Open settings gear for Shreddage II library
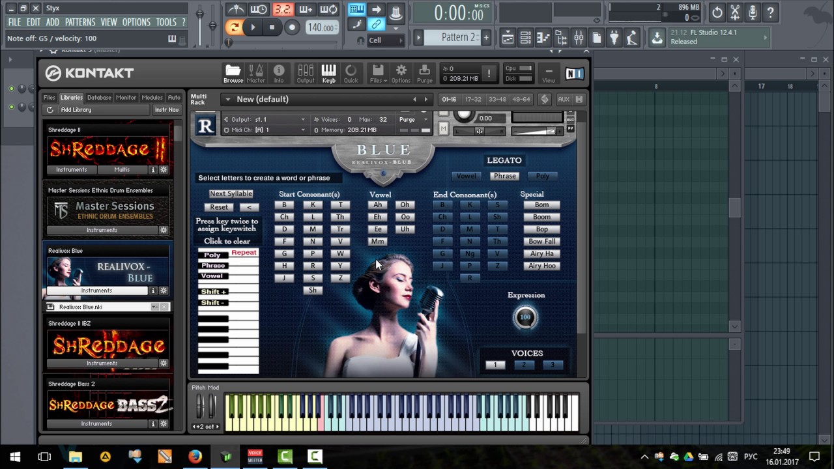The width and height of the screenshot is (834, 469). click(164, 169)
